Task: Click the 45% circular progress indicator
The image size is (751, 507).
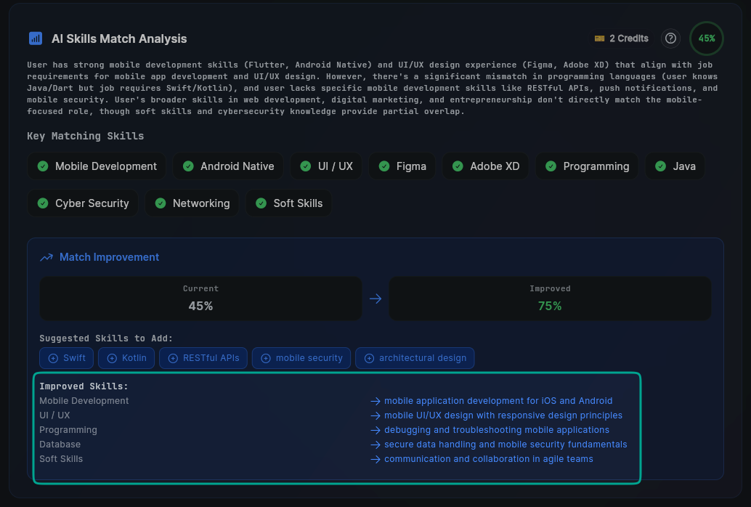Action: [706, 38]
